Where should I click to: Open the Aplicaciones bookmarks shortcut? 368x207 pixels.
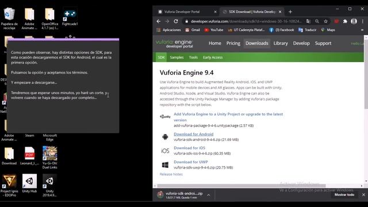point(168,30)
